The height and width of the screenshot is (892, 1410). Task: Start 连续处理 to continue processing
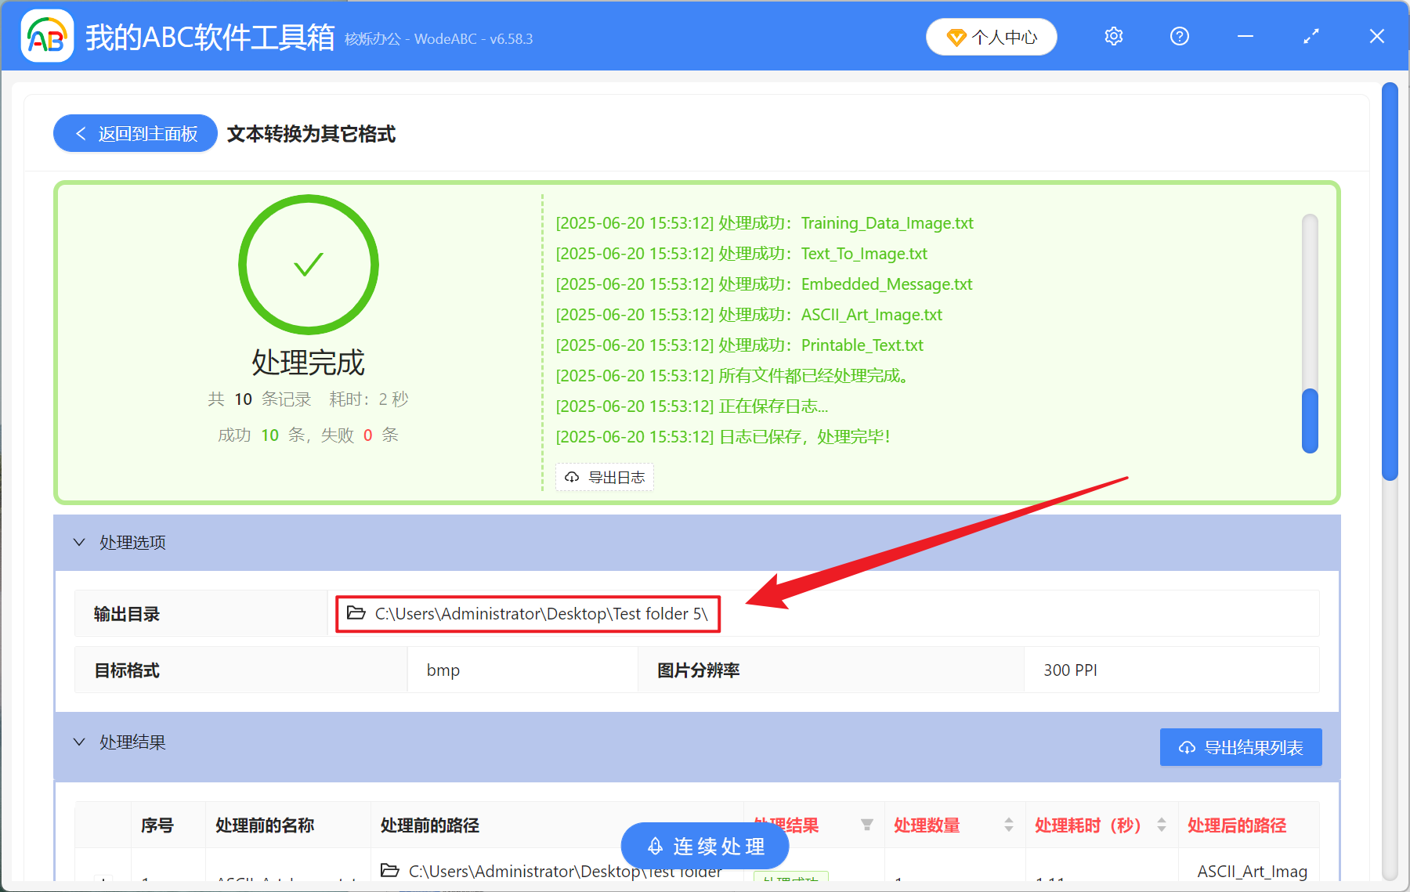coord(704,846)
